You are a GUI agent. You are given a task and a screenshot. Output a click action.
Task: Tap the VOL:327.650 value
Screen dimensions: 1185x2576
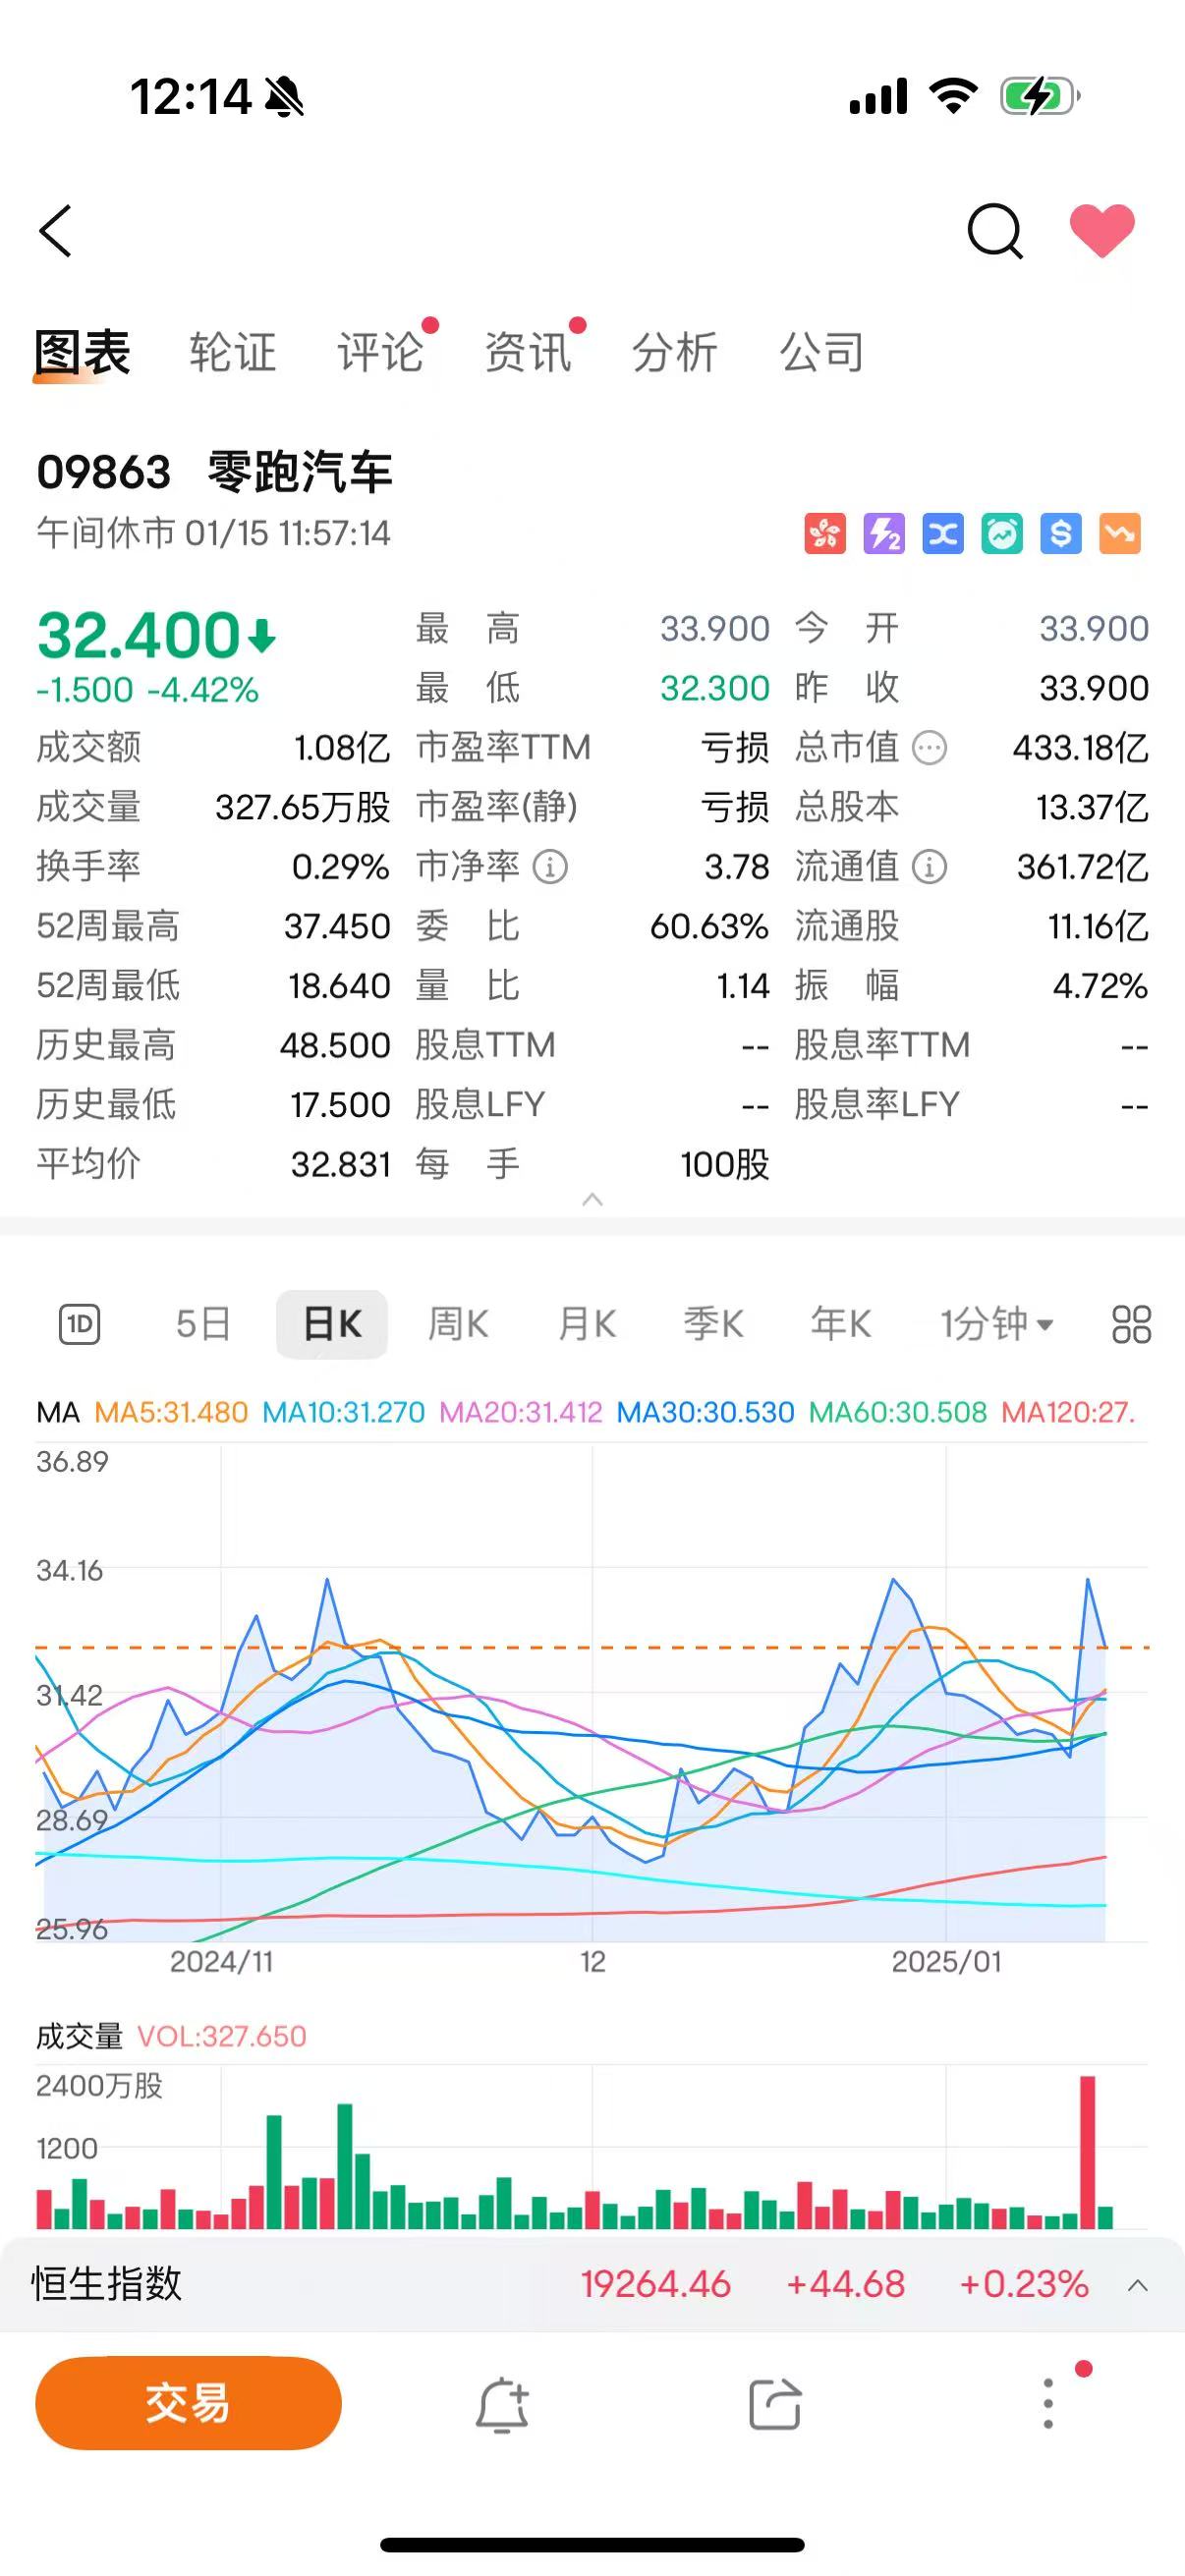click(x=221, y=2037)
